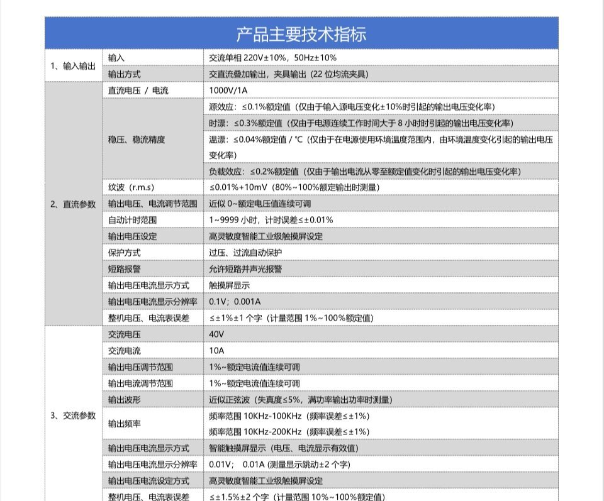Select the 1、输入输出 category cell
604x501 pixels.
[74, 66]
